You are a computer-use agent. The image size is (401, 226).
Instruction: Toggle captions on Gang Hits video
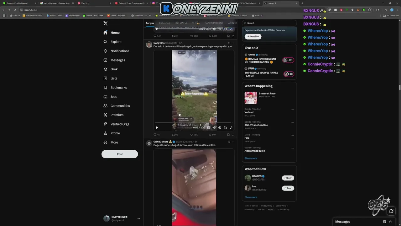209,127
